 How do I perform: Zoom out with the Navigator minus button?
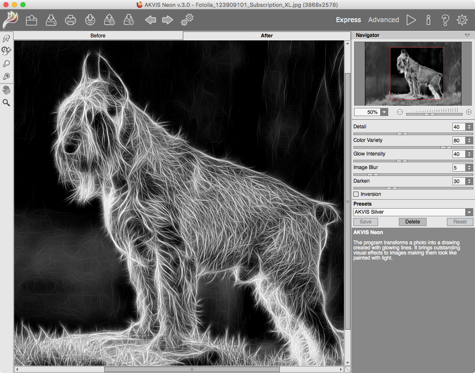[x=400, y=112]
